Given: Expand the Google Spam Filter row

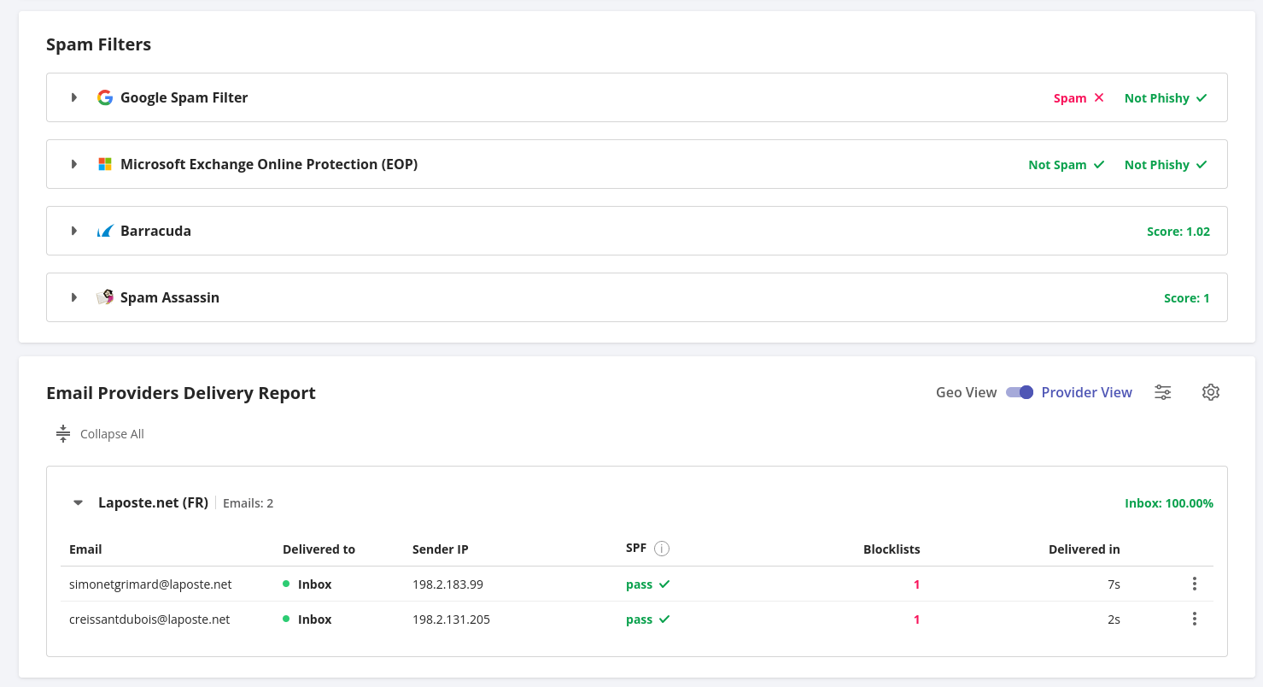Looking at the screenshot, I should [74, 97].
